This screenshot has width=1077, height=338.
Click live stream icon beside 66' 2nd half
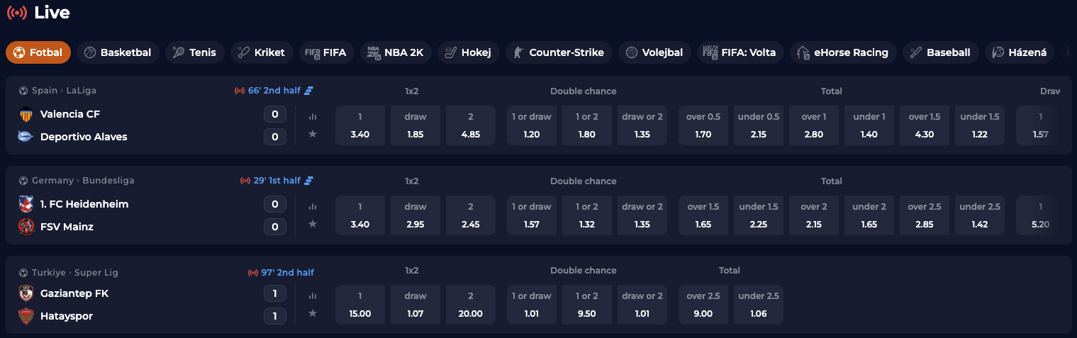pos(309,91)
